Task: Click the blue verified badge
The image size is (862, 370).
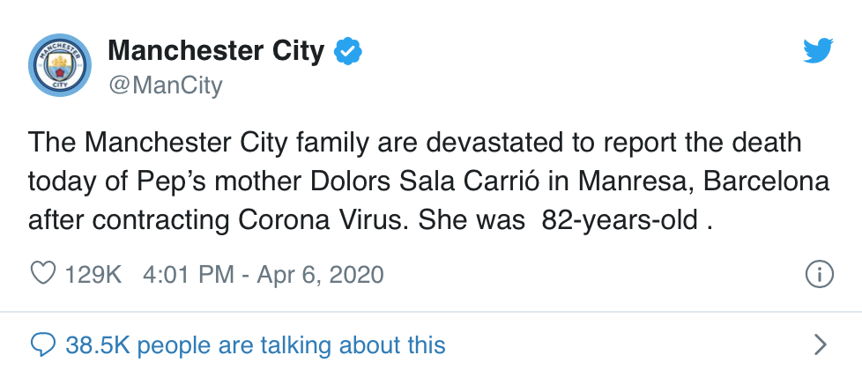Action: pos(348,52)
